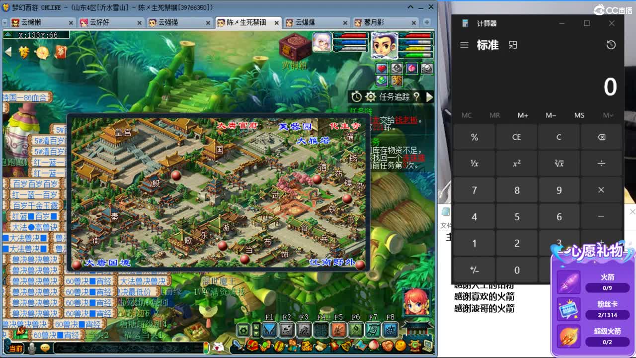Click the green hat buff icon
Image resolution: width=636 pixels, height=358 pixels.
click(381, 80)
